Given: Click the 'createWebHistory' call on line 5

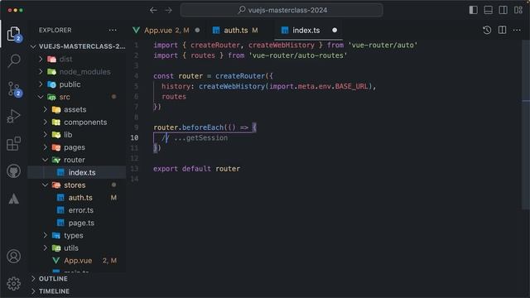Looking at the screenshot, I should pyautogui.click(x=232, y=86).
